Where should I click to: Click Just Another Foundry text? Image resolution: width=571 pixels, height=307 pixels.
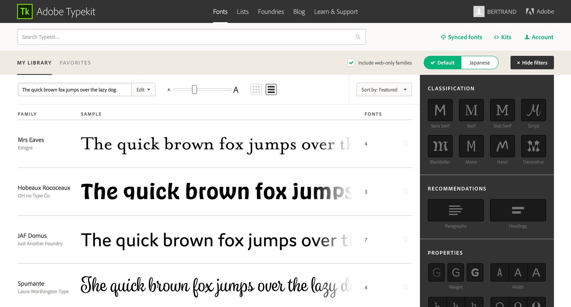[x=40, y=244]
